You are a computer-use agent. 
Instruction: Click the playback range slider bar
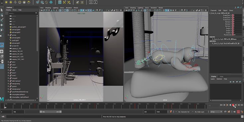pos(51,112)
